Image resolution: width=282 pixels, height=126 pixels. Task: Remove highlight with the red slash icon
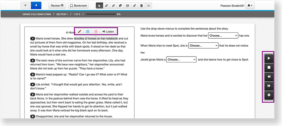pyautogui.click(x=80, y=31)
